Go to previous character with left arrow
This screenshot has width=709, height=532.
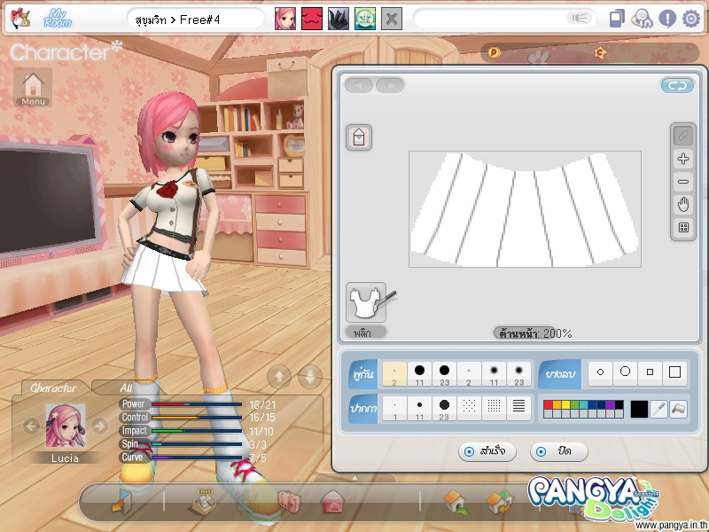point(31,426)
